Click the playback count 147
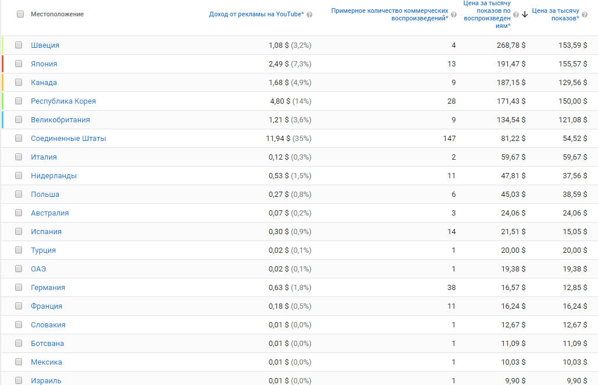Screen dimensions: 598x385 (449, 139)
